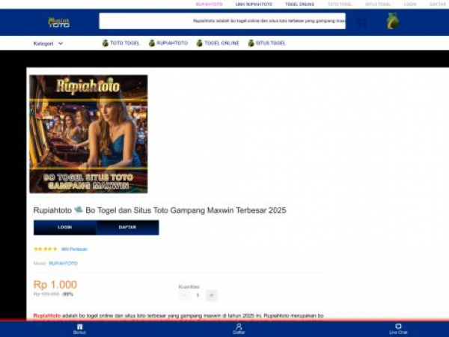The width and height of the screenshot is (449, 337).
Task: Click LOGIN in the top bar
Action: tap(410, 4)
